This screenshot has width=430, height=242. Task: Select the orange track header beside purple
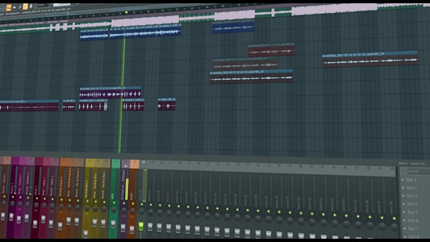pyautogui.click(x=135, y=164)
